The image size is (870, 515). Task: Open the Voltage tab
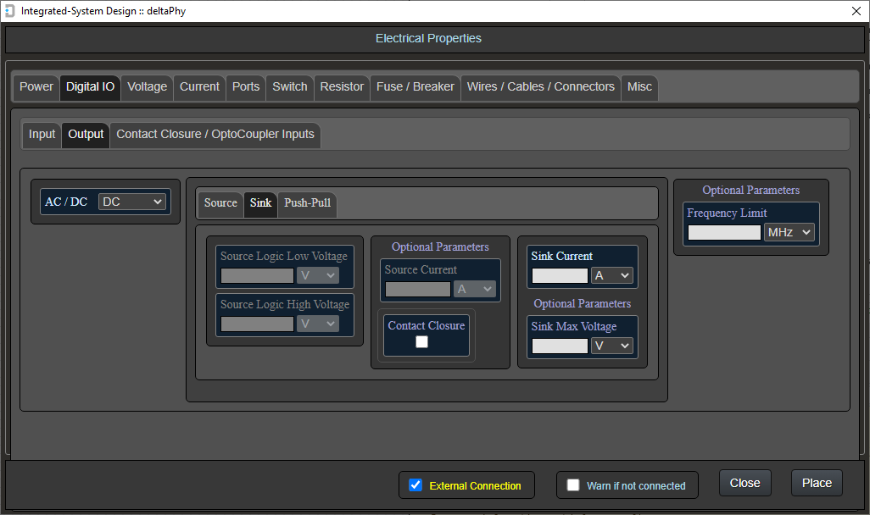pos(147,86)
